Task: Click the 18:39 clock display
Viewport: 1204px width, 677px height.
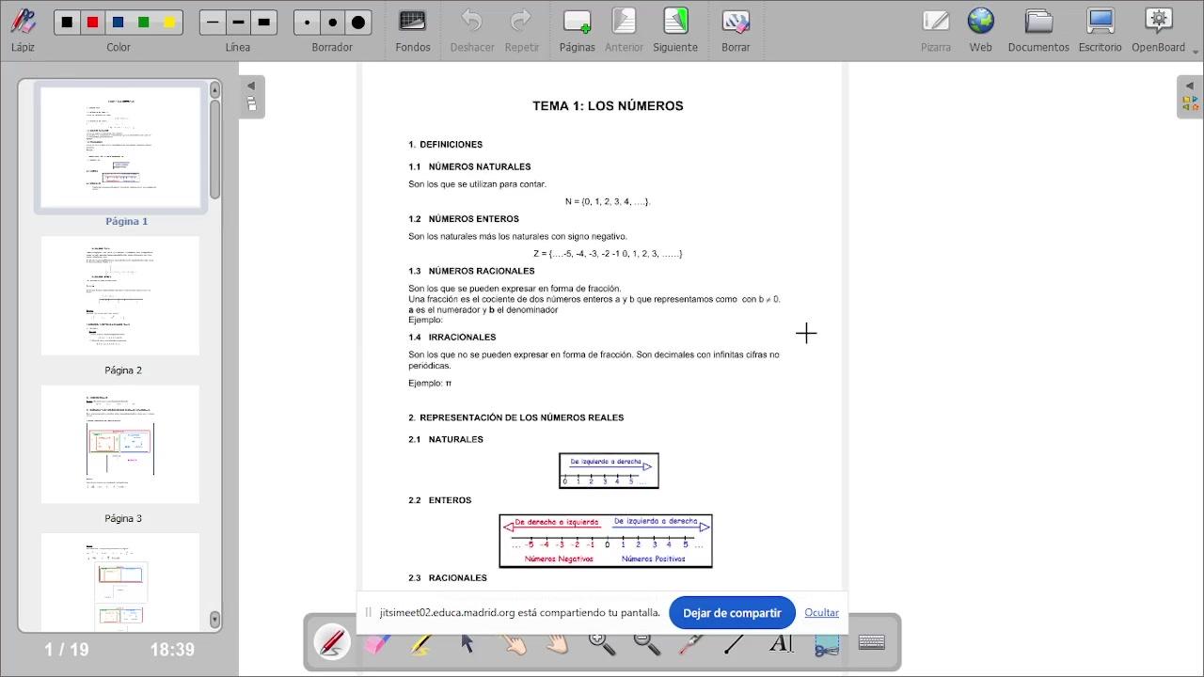Action: (x=172, y=650)
